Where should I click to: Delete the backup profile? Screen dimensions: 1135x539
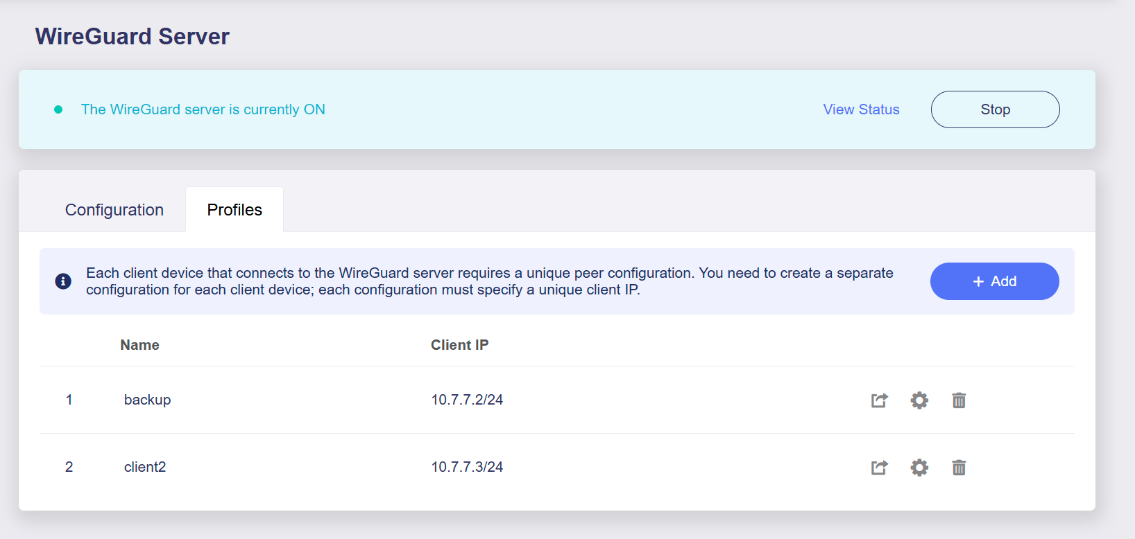pyautogui.click(x=959, y=400)
